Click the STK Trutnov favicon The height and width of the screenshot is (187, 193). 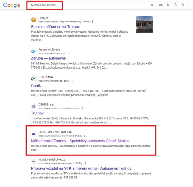[x=34, y=79]
